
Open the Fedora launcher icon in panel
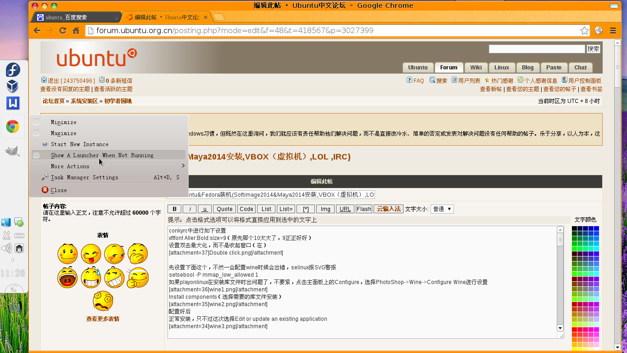click(x=12, y=70)
